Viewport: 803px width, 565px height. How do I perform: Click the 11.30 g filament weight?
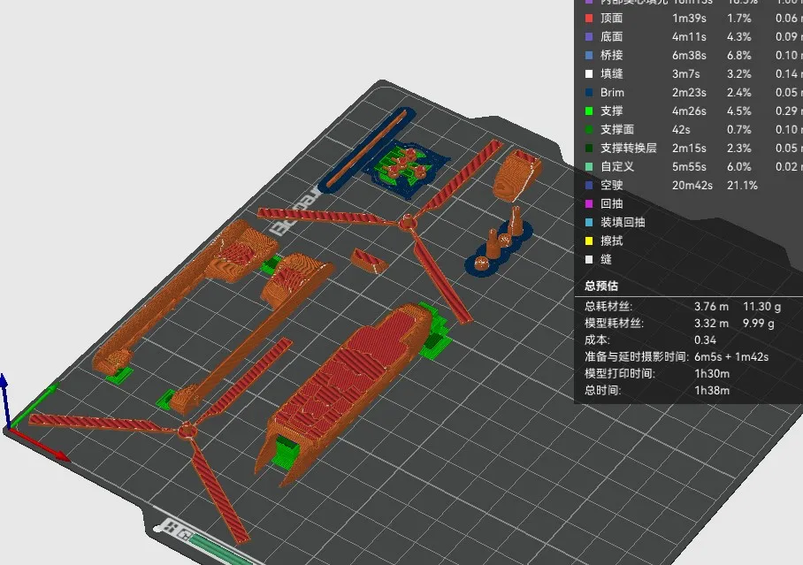(761, 306)
